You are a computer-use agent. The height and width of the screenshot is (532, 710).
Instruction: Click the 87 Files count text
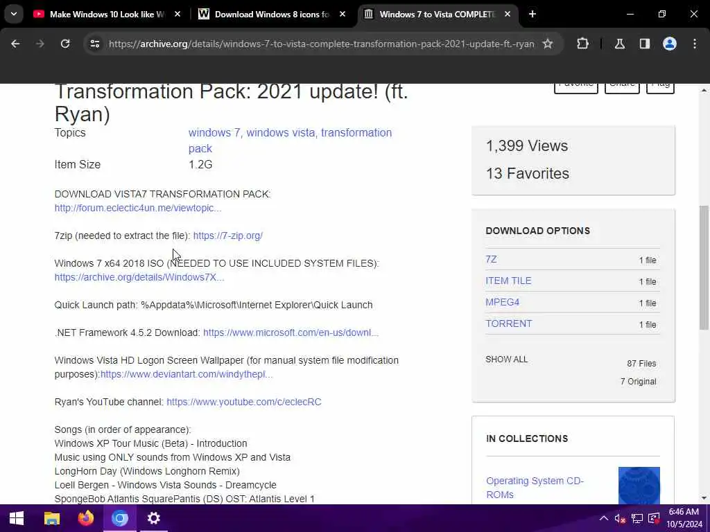[x=641, y=364]
